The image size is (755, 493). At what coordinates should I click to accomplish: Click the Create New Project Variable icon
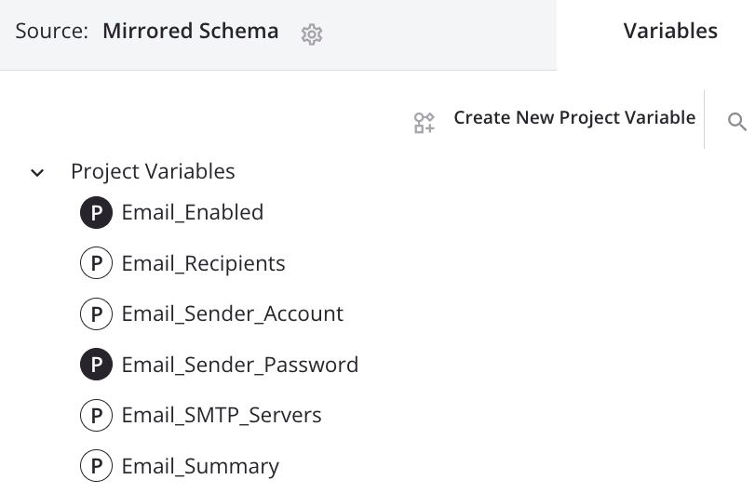[x=425, y=122]
